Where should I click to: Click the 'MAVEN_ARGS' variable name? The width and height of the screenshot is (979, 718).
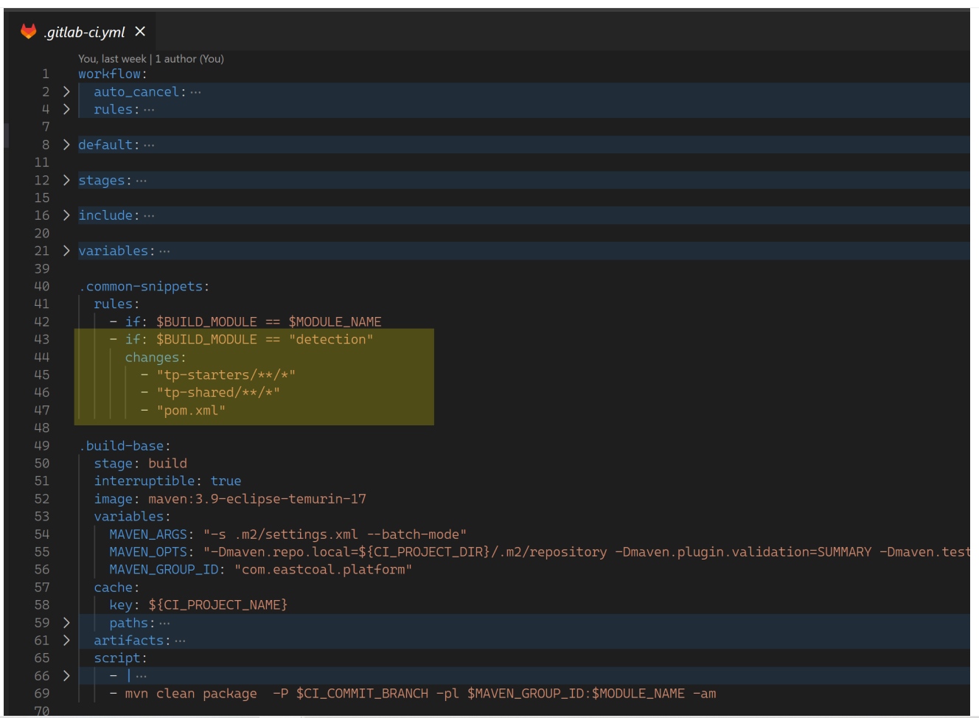click(148, 534)
